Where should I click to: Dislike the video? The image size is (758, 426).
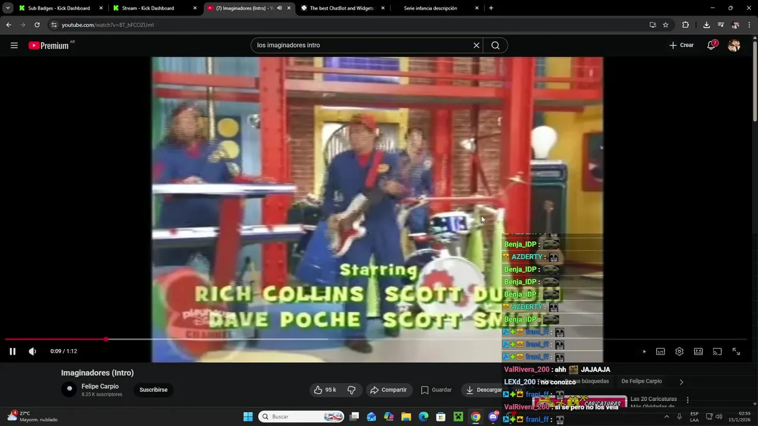(x=351, y=390)
